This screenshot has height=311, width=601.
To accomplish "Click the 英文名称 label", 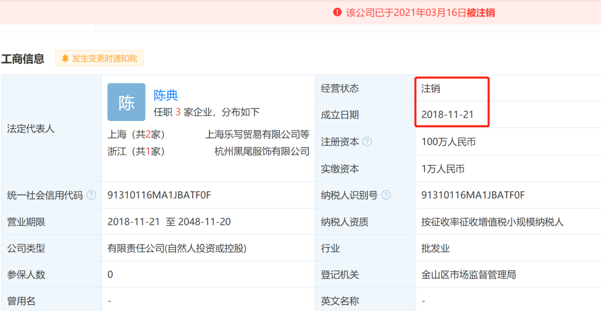I will [339, 301].
